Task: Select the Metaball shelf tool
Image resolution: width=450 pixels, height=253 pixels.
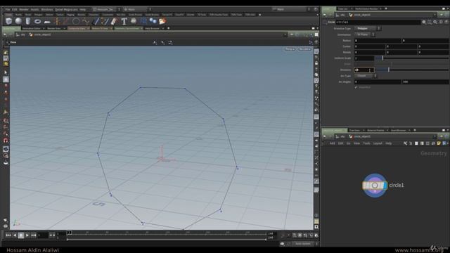Action: point(153,21)
